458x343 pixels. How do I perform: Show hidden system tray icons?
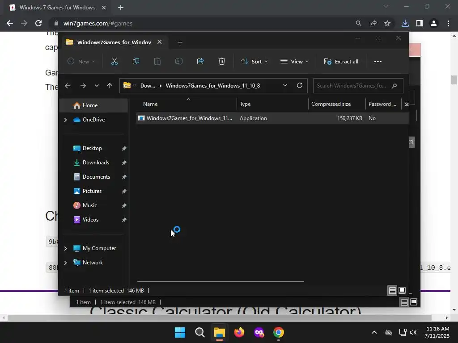pyautogui.click(x=374, y=332)
